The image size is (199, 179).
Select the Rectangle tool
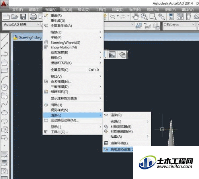tap(4, 71)
